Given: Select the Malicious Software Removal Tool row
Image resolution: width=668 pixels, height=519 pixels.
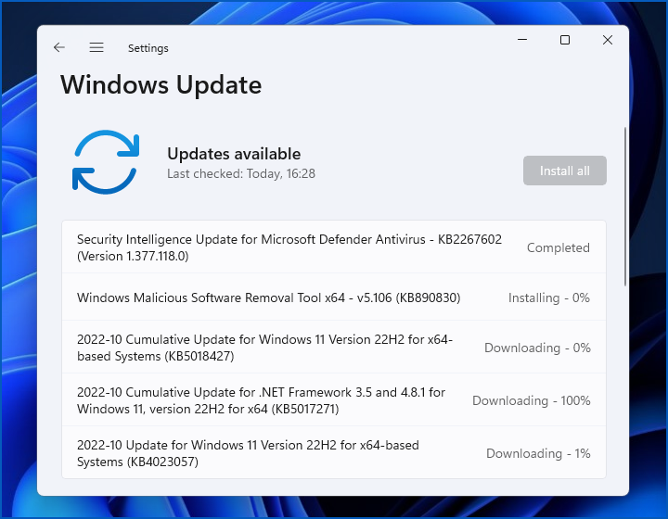Looking at the screenshot, I should pos(334,297).
